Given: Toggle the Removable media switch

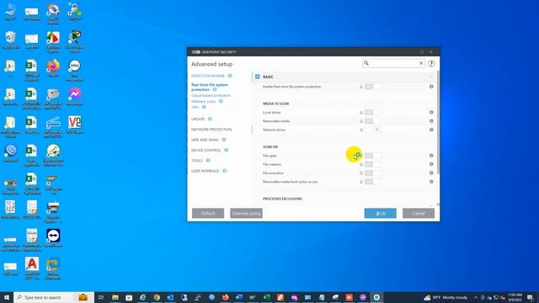Looking at the screenshot, I should [372, 121].
